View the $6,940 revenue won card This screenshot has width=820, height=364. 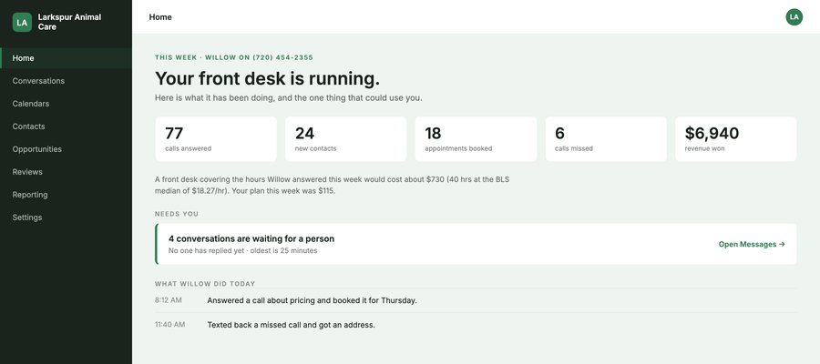[736, 139]
